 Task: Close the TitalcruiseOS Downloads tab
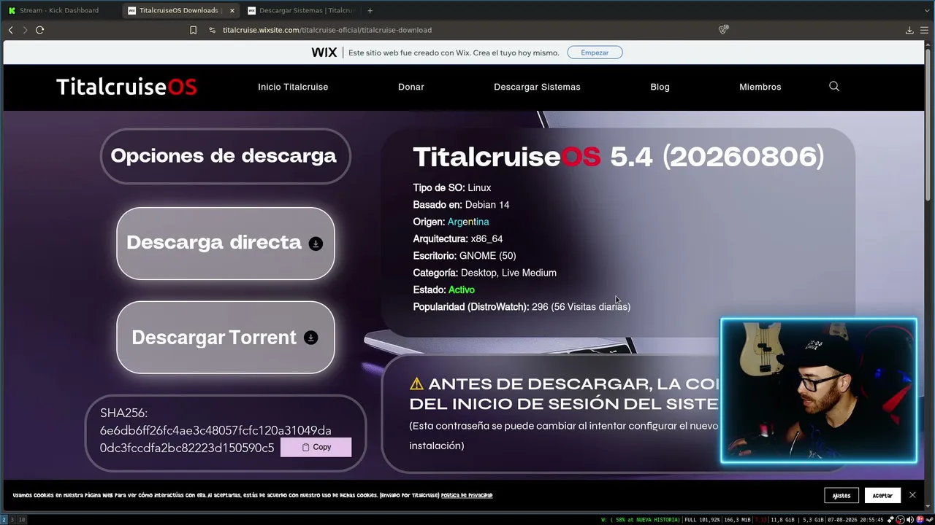pos(232,10)
